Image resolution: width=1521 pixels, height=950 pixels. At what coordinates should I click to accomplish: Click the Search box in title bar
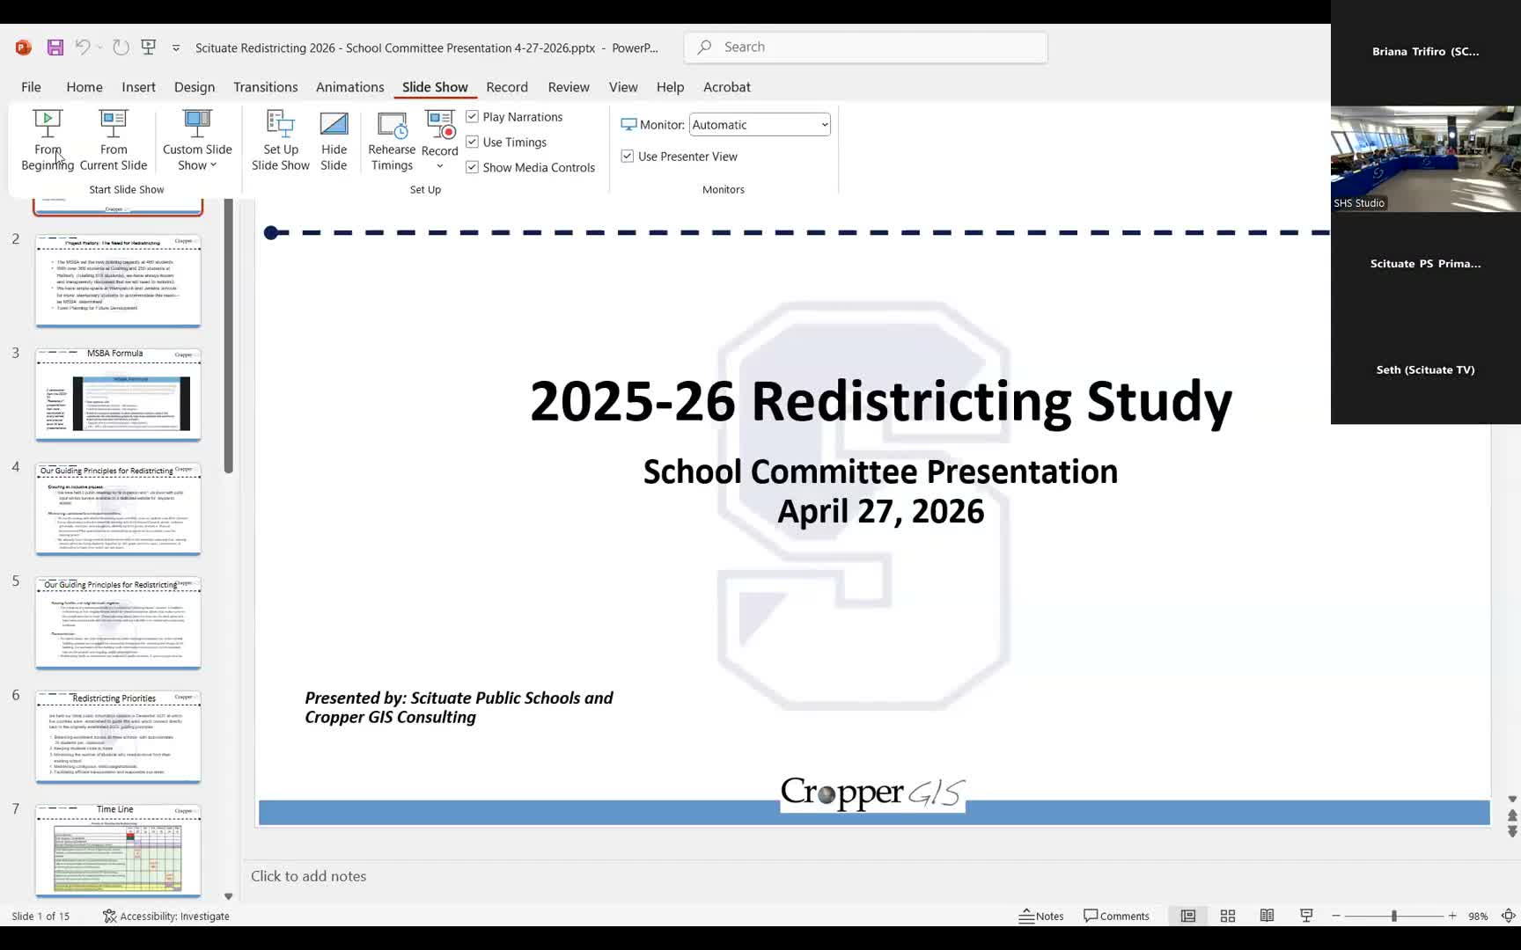866,47
